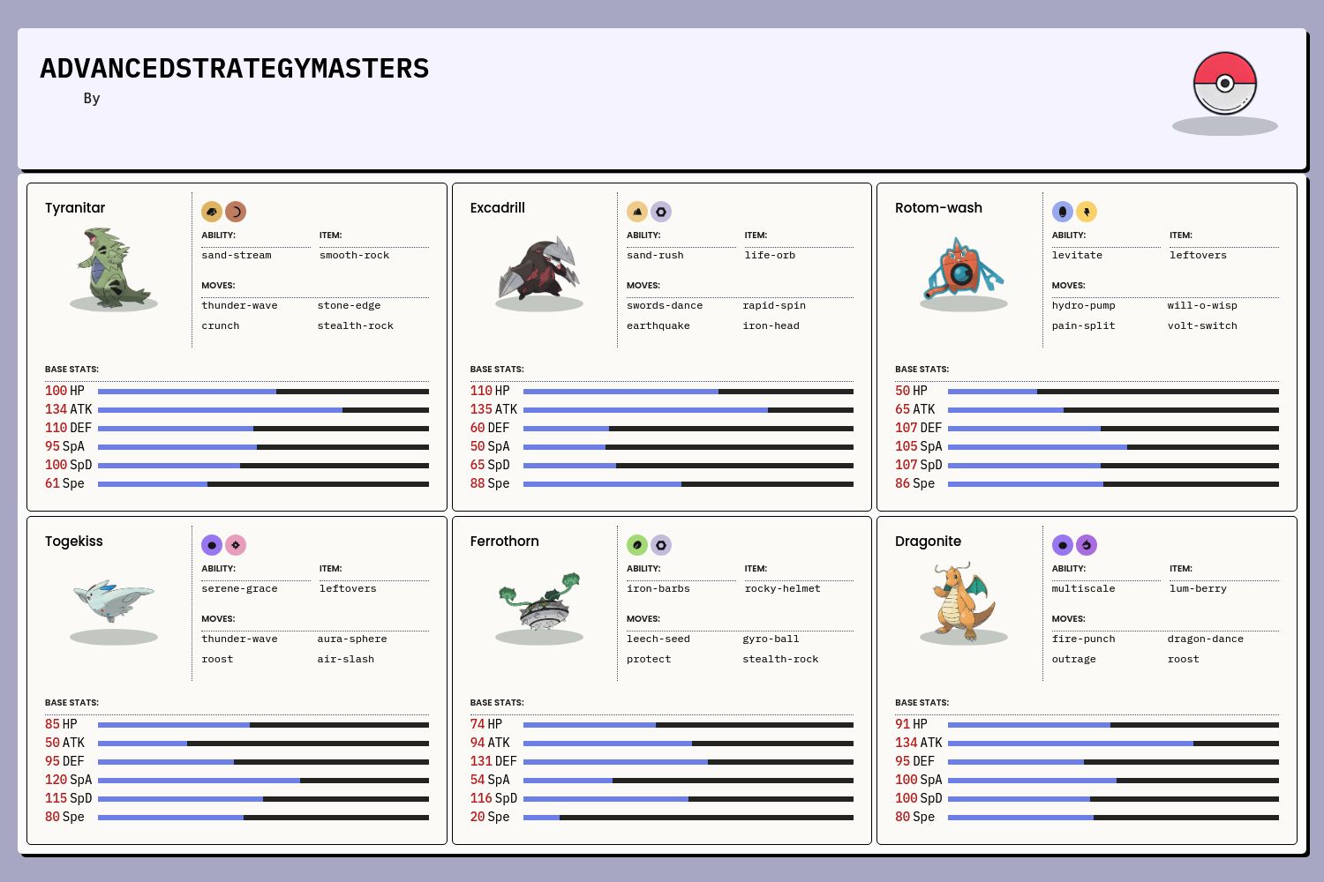Select the Dragonite sprite image

pos(964,602)
